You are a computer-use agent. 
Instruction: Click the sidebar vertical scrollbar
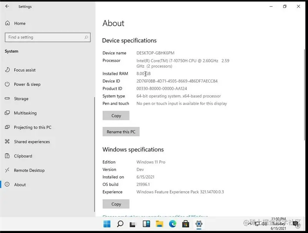(x=94, y=154)
